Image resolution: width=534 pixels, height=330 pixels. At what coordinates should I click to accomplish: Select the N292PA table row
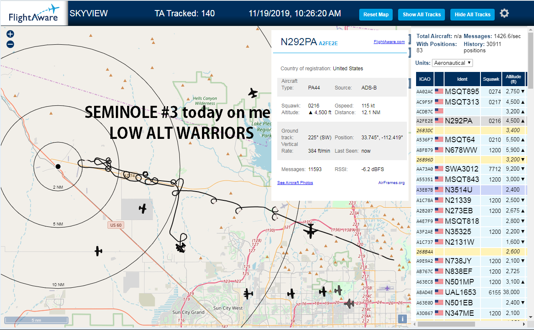click(471, 121)
